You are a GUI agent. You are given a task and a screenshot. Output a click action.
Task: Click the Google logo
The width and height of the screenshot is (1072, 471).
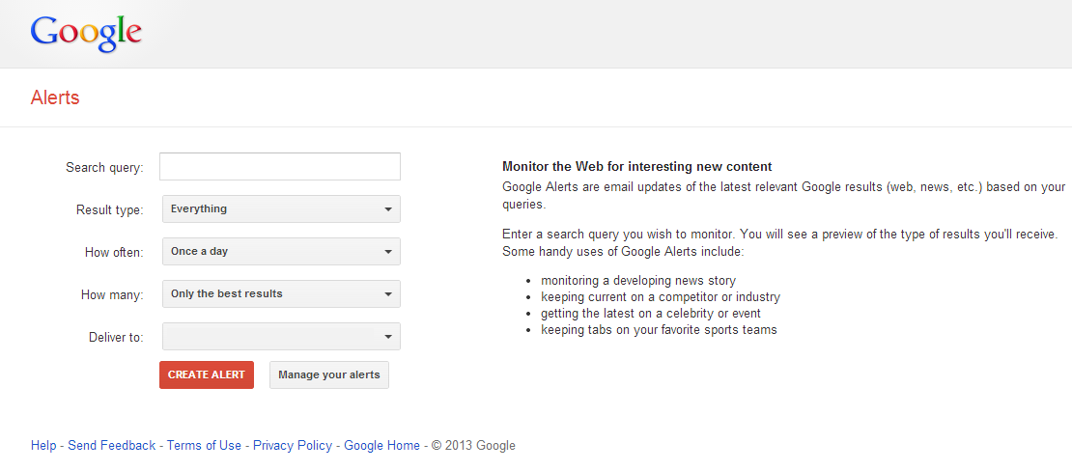[x=86, y=33]
